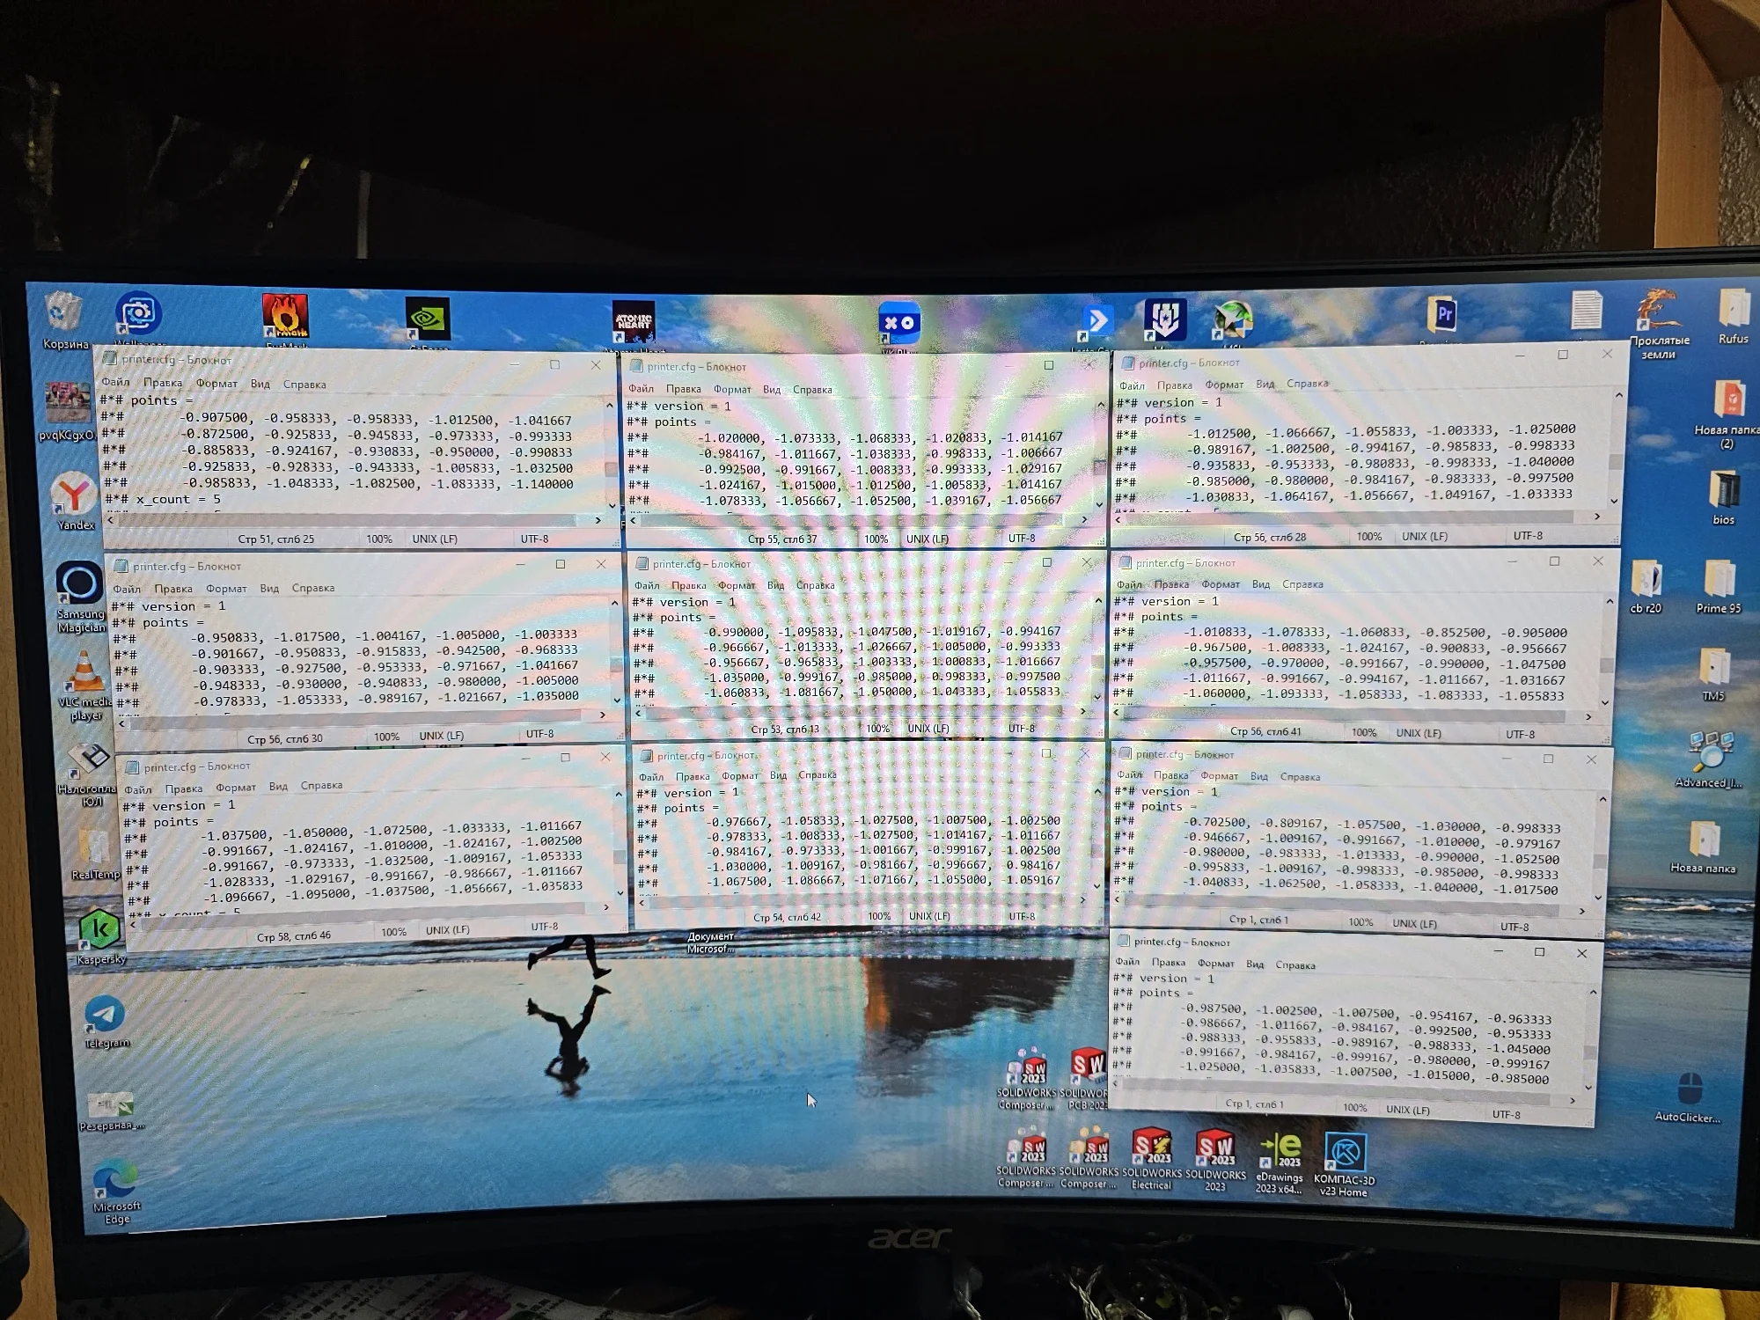The width and height of the screenshot is (1760, 1320).
Task: Open the Yandex browser icon
Action: (75, 494)
